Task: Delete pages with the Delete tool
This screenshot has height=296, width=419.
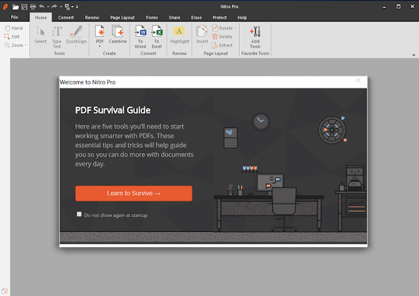Action: click(222, 37)
